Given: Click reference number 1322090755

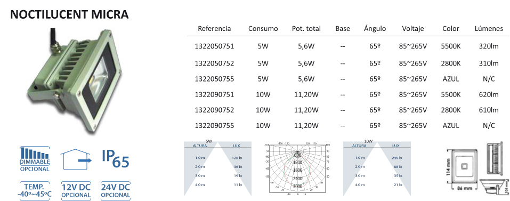Looking at the screenshot, I should pyautogui.click(x=214, y=125).
